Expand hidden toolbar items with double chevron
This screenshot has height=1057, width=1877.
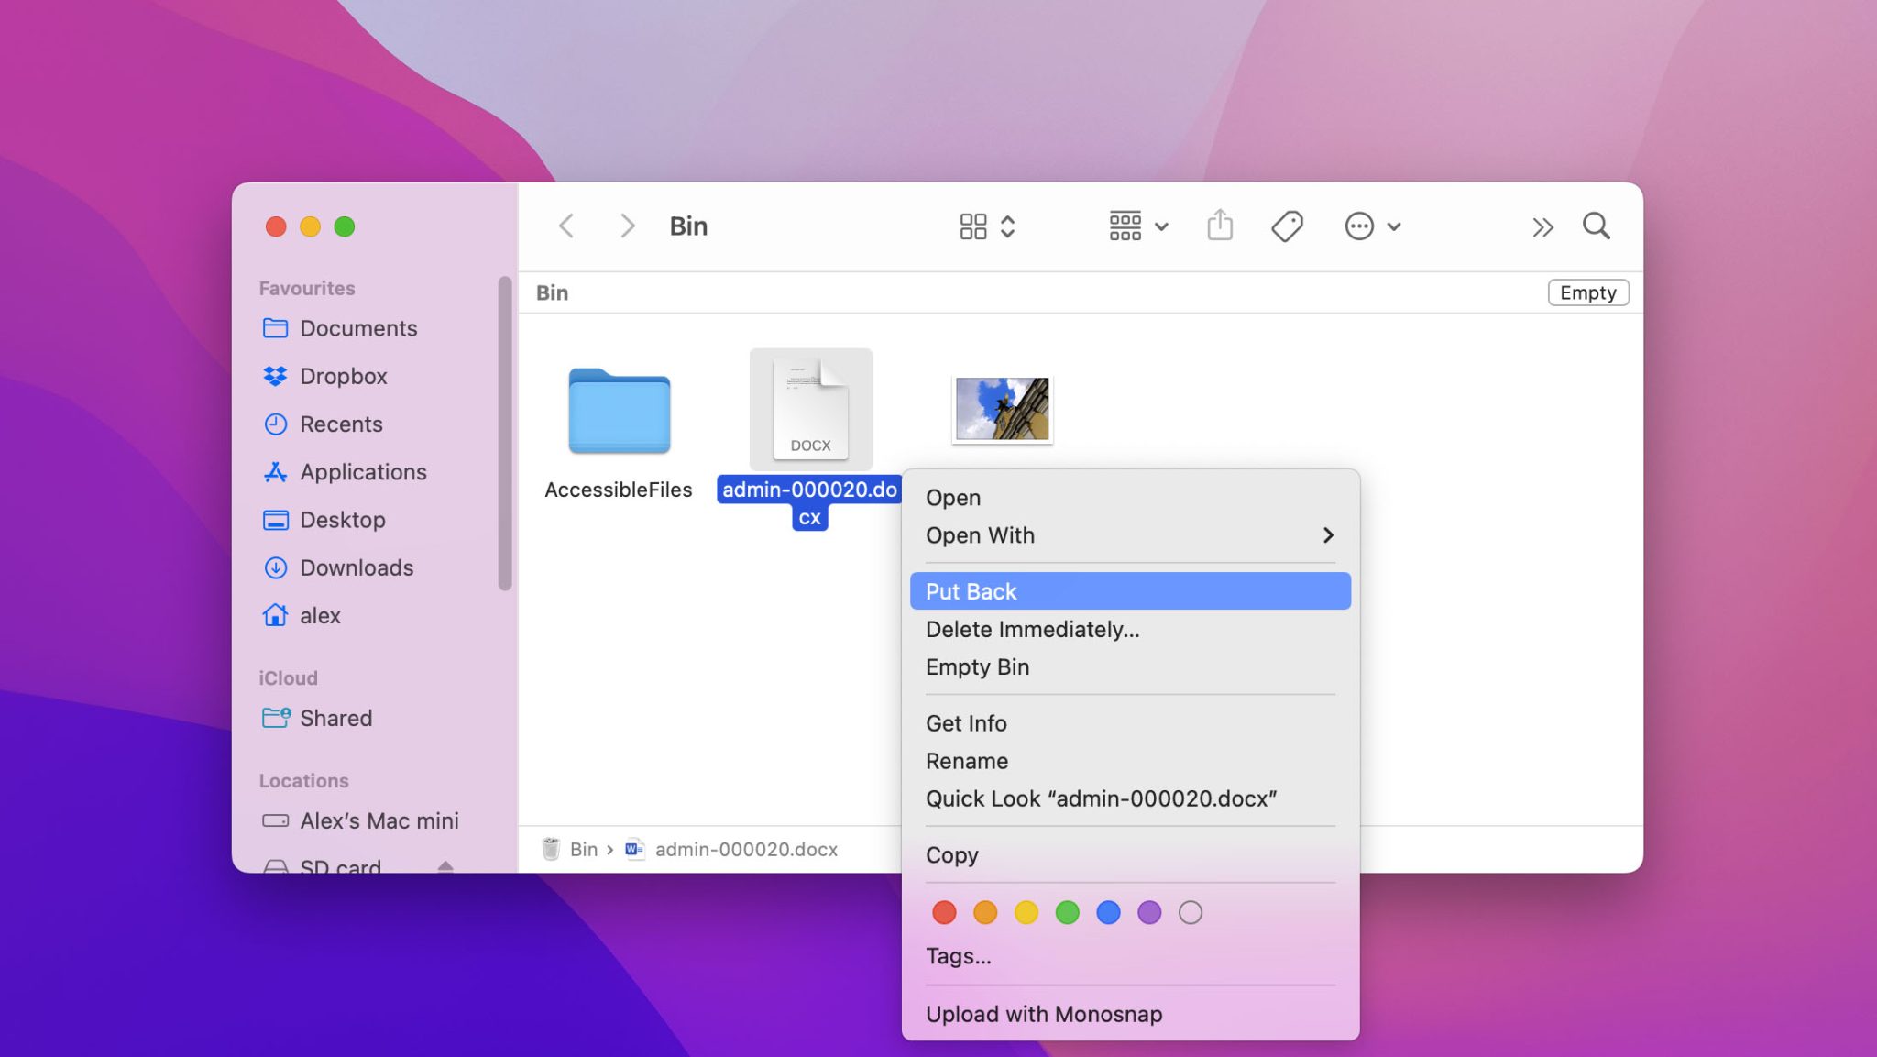pos(1542,226)
